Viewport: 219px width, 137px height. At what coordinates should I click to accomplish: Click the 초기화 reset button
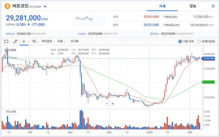75,41
